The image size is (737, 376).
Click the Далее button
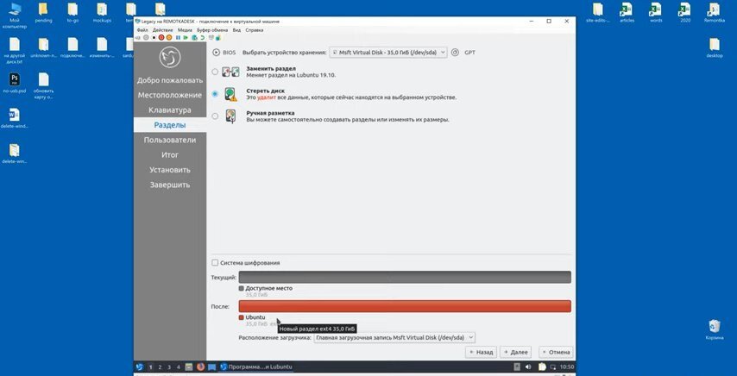515,352
